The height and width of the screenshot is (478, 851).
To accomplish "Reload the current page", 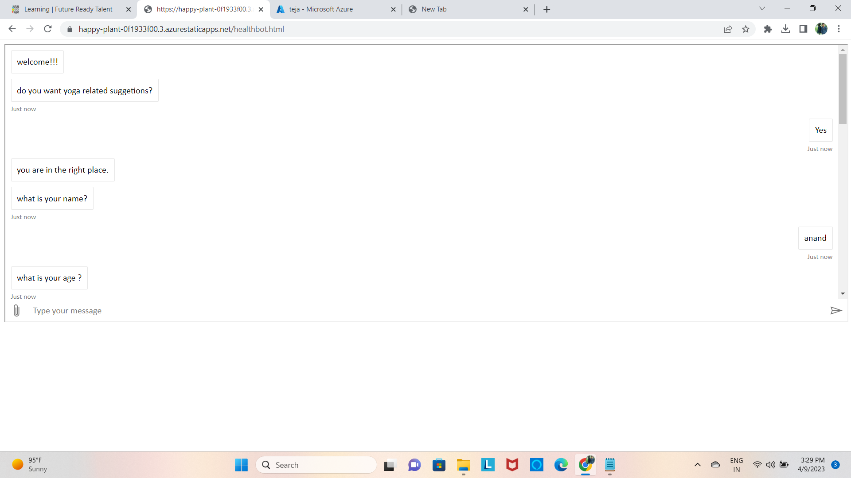I will [x=48, y=29].
